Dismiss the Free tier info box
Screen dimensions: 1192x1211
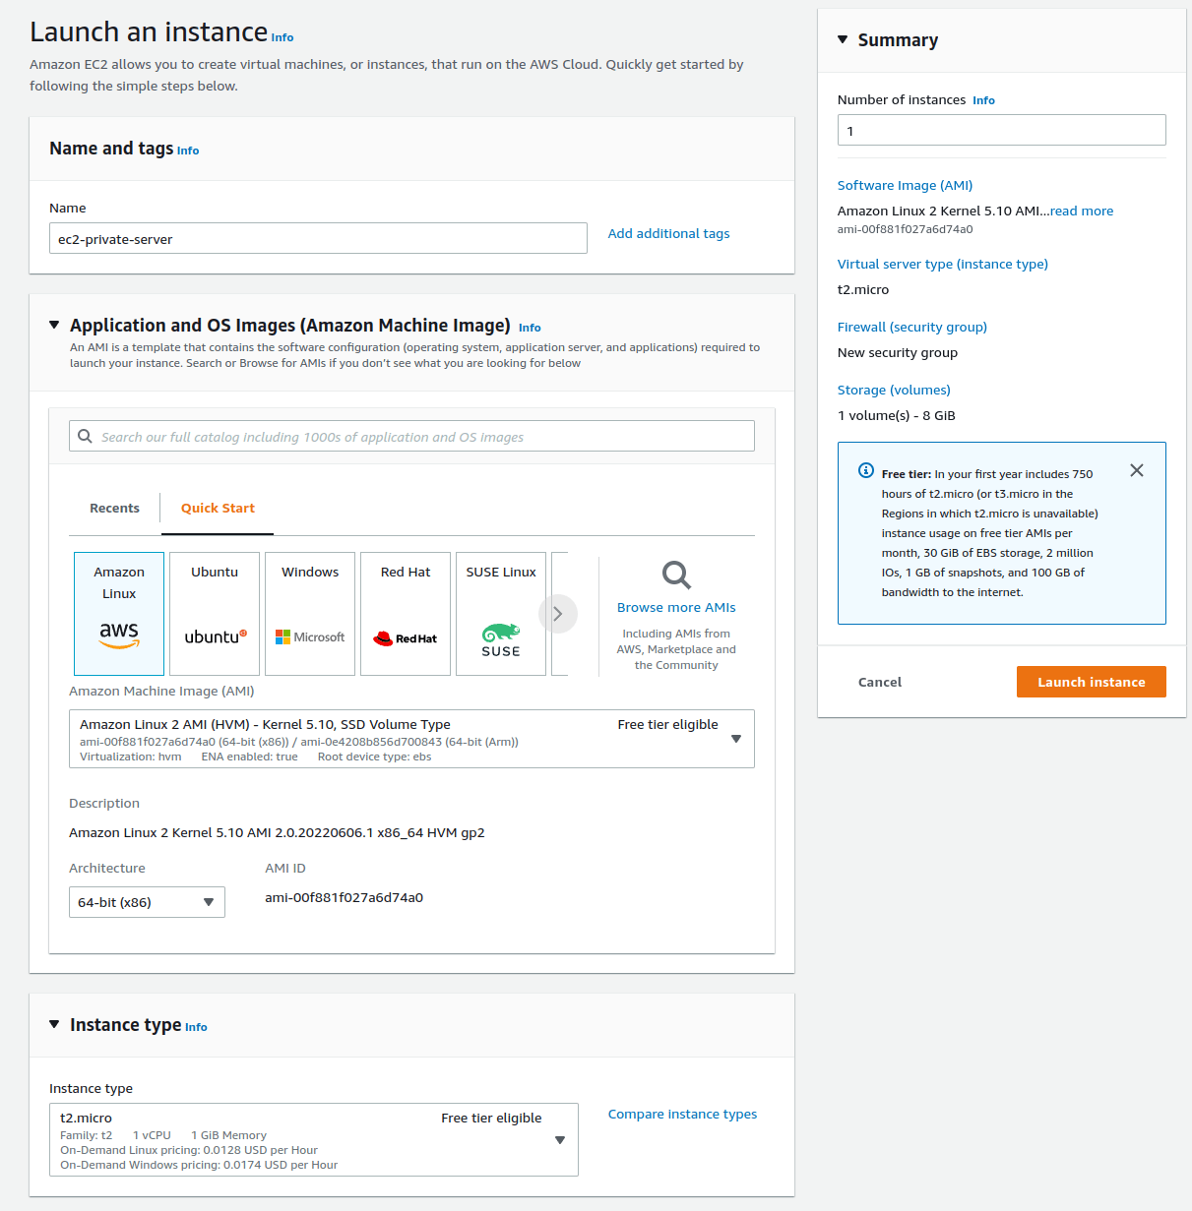point(1137,470)
